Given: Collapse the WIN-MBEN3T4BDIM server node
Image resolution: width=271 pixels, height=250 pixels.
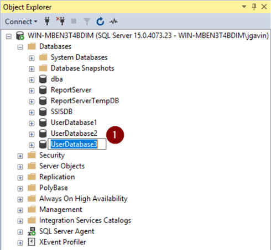Looking at the screenshot, I should [x=8, y=36].
